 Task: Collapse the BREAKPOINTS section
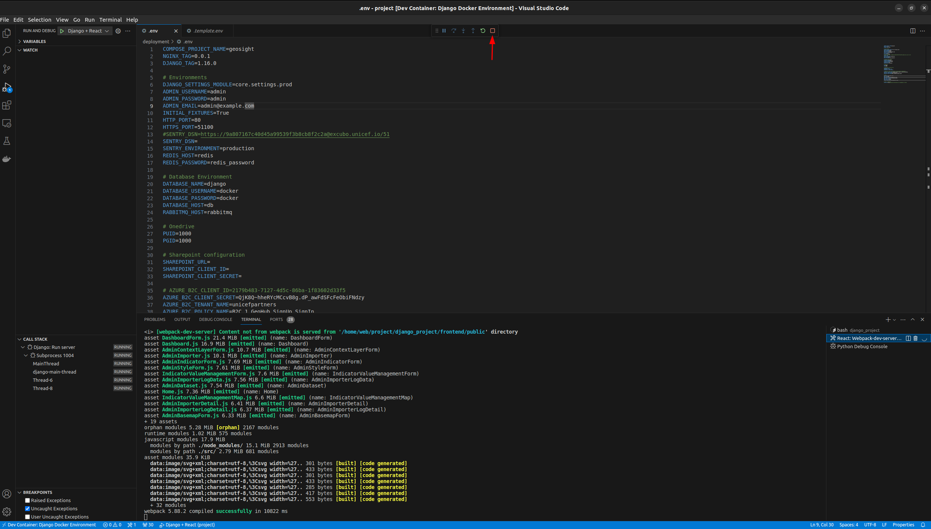pos(76,492)
